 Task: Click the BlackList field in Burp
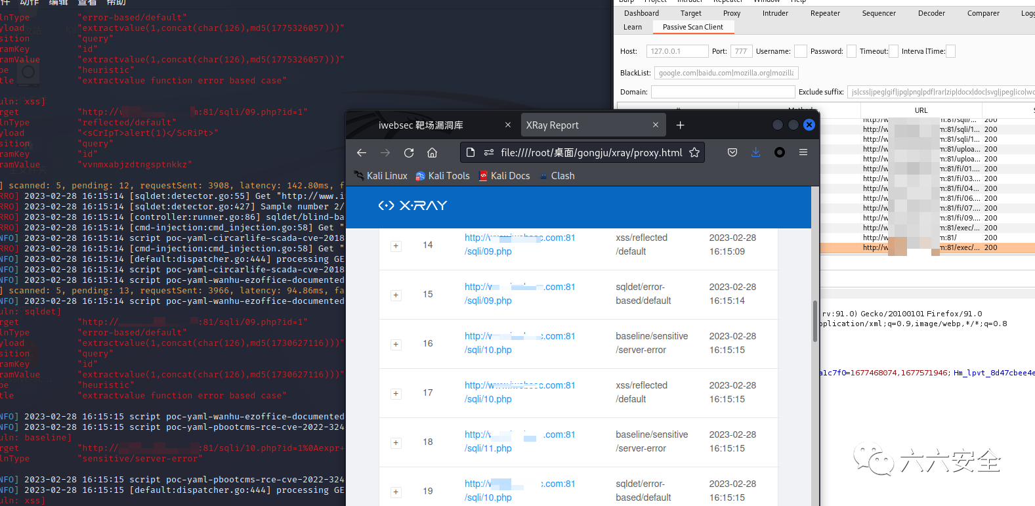[x=726, y=73]
